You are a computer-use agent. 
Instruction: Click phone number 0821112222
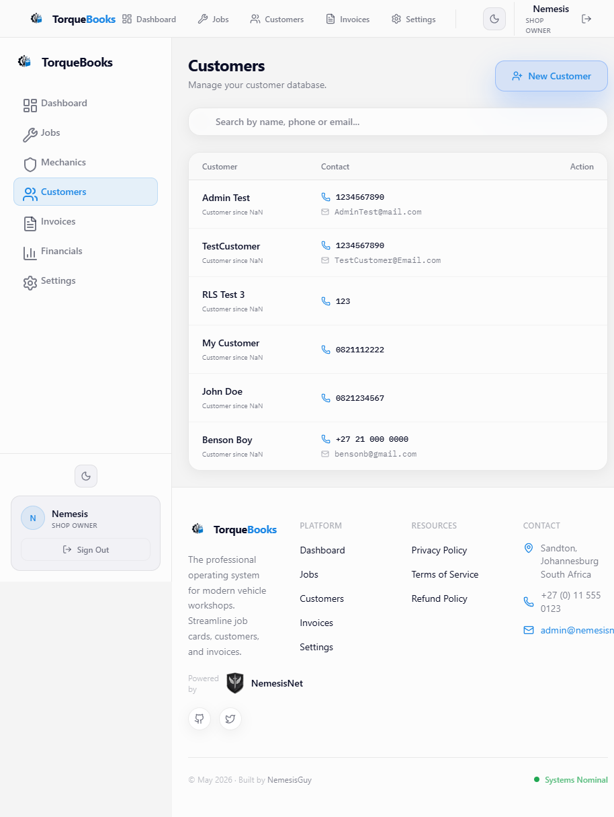pyautogui.click(x=360, y=350)
